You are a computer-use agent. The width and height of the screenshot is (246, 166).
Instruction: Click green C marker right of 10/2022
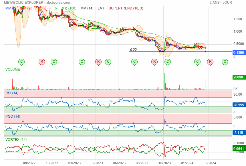point(54,62)
